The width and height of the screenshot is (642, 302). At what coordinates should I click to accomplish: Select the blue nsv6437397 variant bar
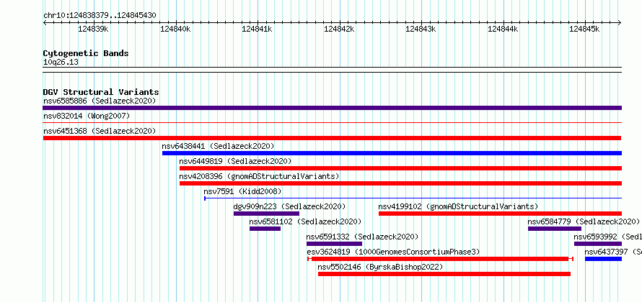point(603,259)
